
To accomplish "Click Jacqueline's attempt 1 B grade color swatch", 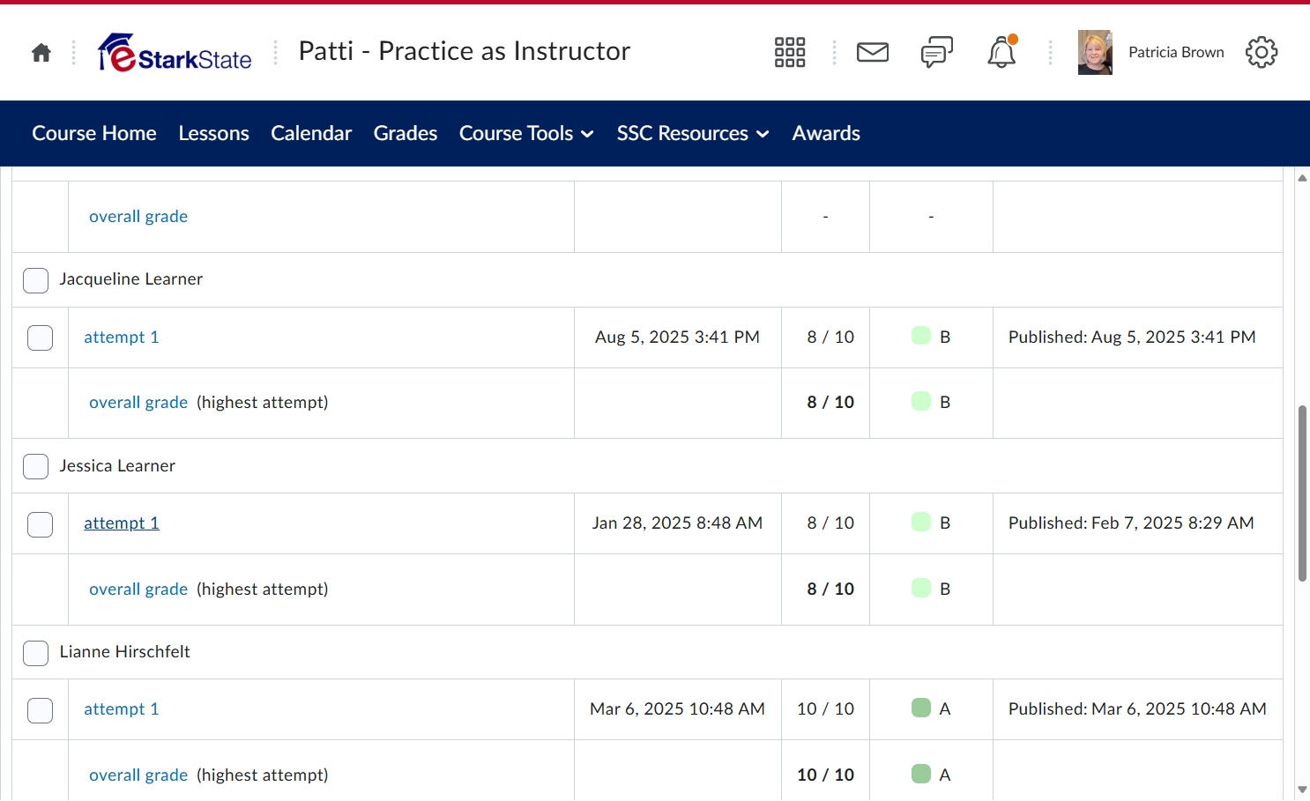I will point(921,336).
